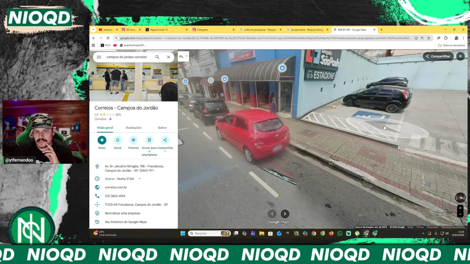Click the Salvar bookmark icon
The image size is (470, 264).
pos(117,140)
